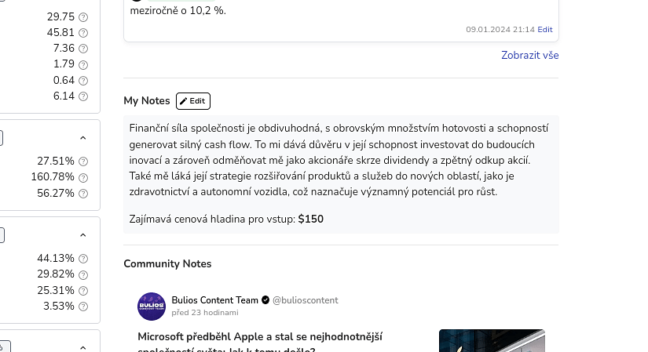Click help icon next to 45.81
Screen dimensions: 648x352
click(x=83, y=33)
